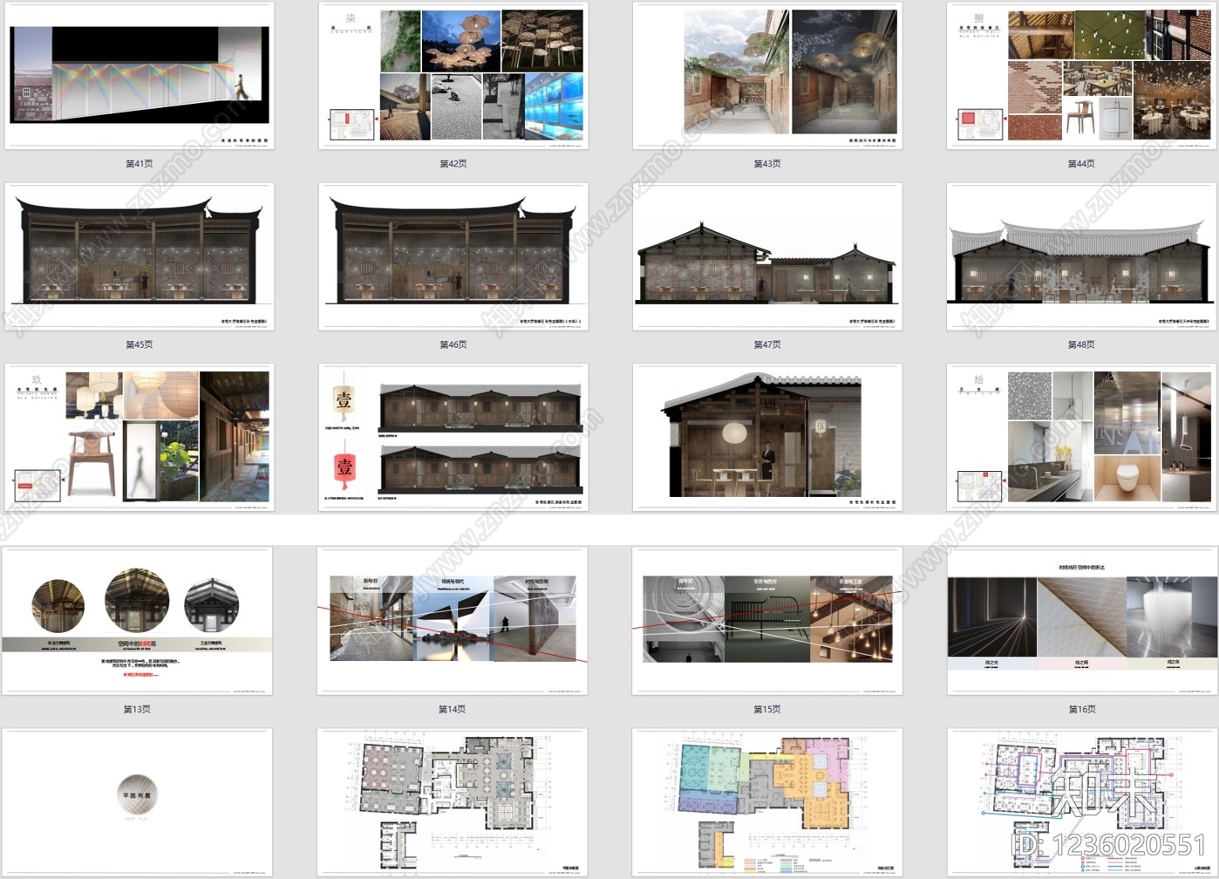Open the page 41 rainbow corridor thumbnail

140,76
